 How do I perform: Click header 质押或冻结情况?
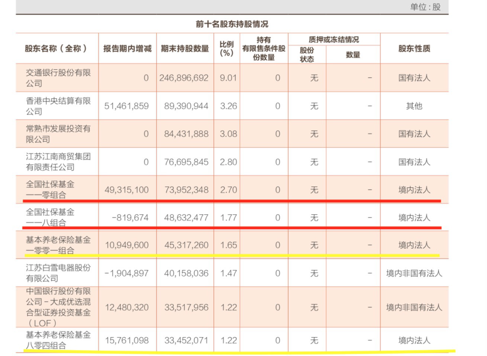tap(334, 40)
